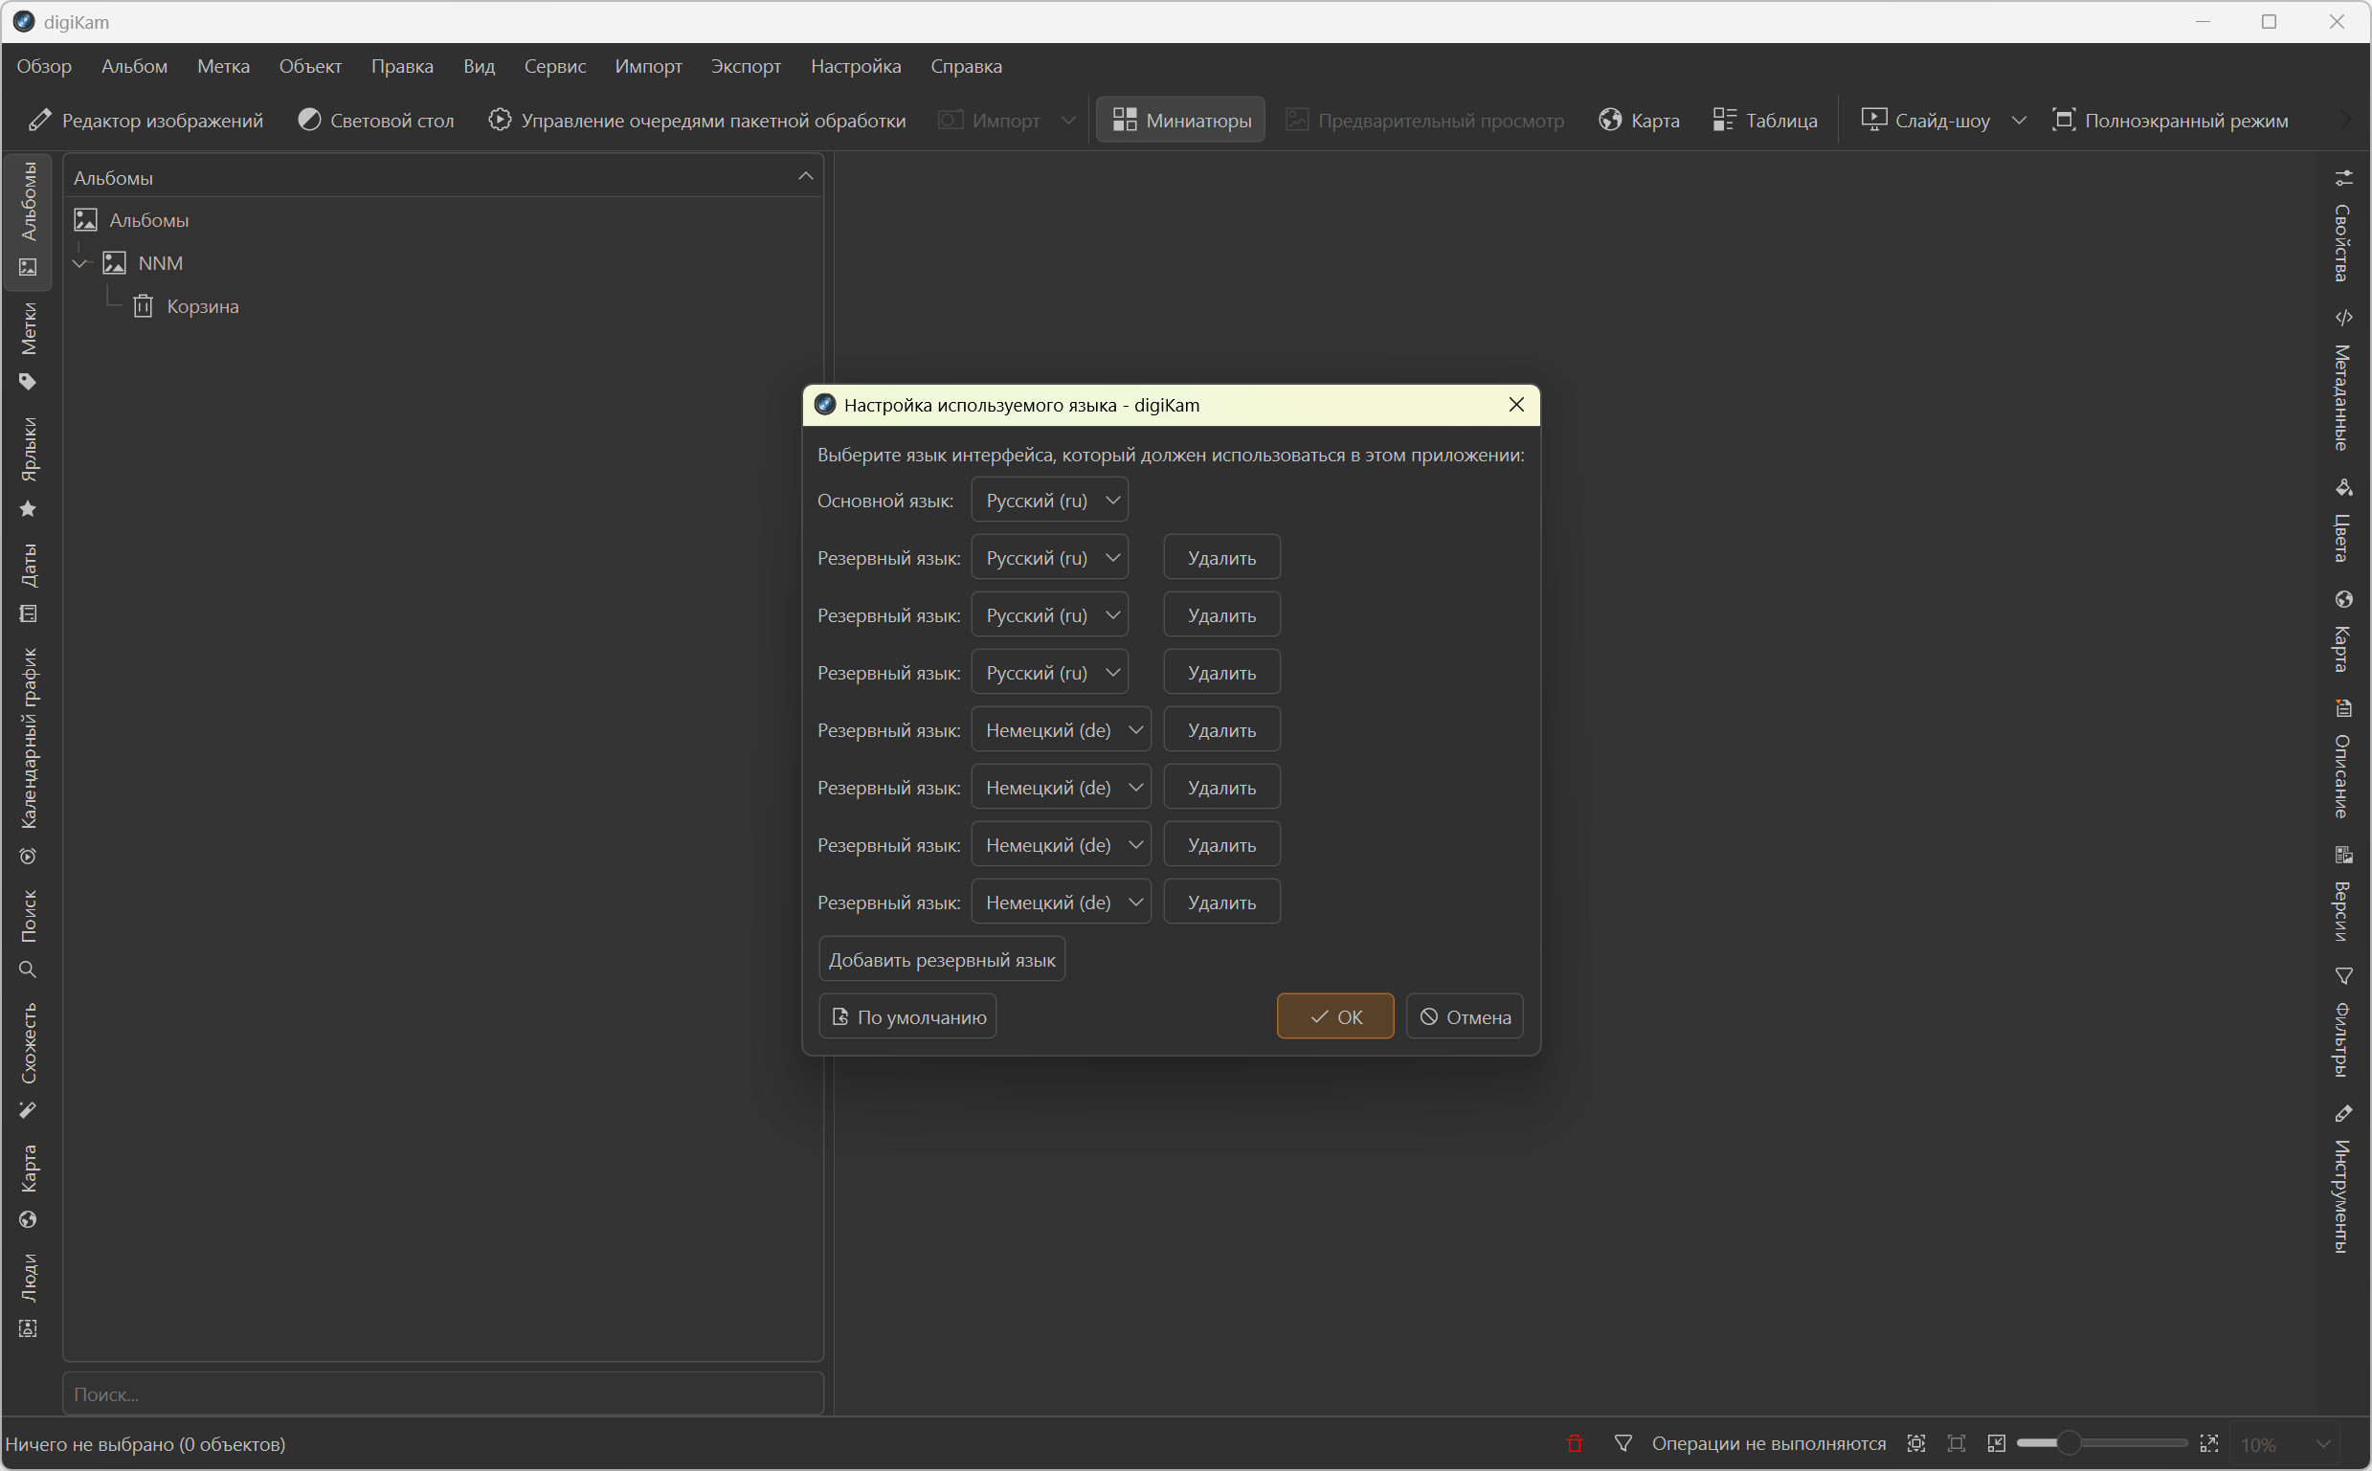Image resolution: width=2372 pixels, height=1471 pixels.
Task: Focus the album search field (Поиск...)
Action: point(443,1394)
